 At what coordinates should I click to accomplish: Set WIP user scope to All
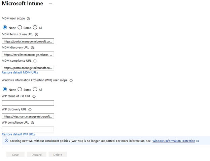pos(35,89)
